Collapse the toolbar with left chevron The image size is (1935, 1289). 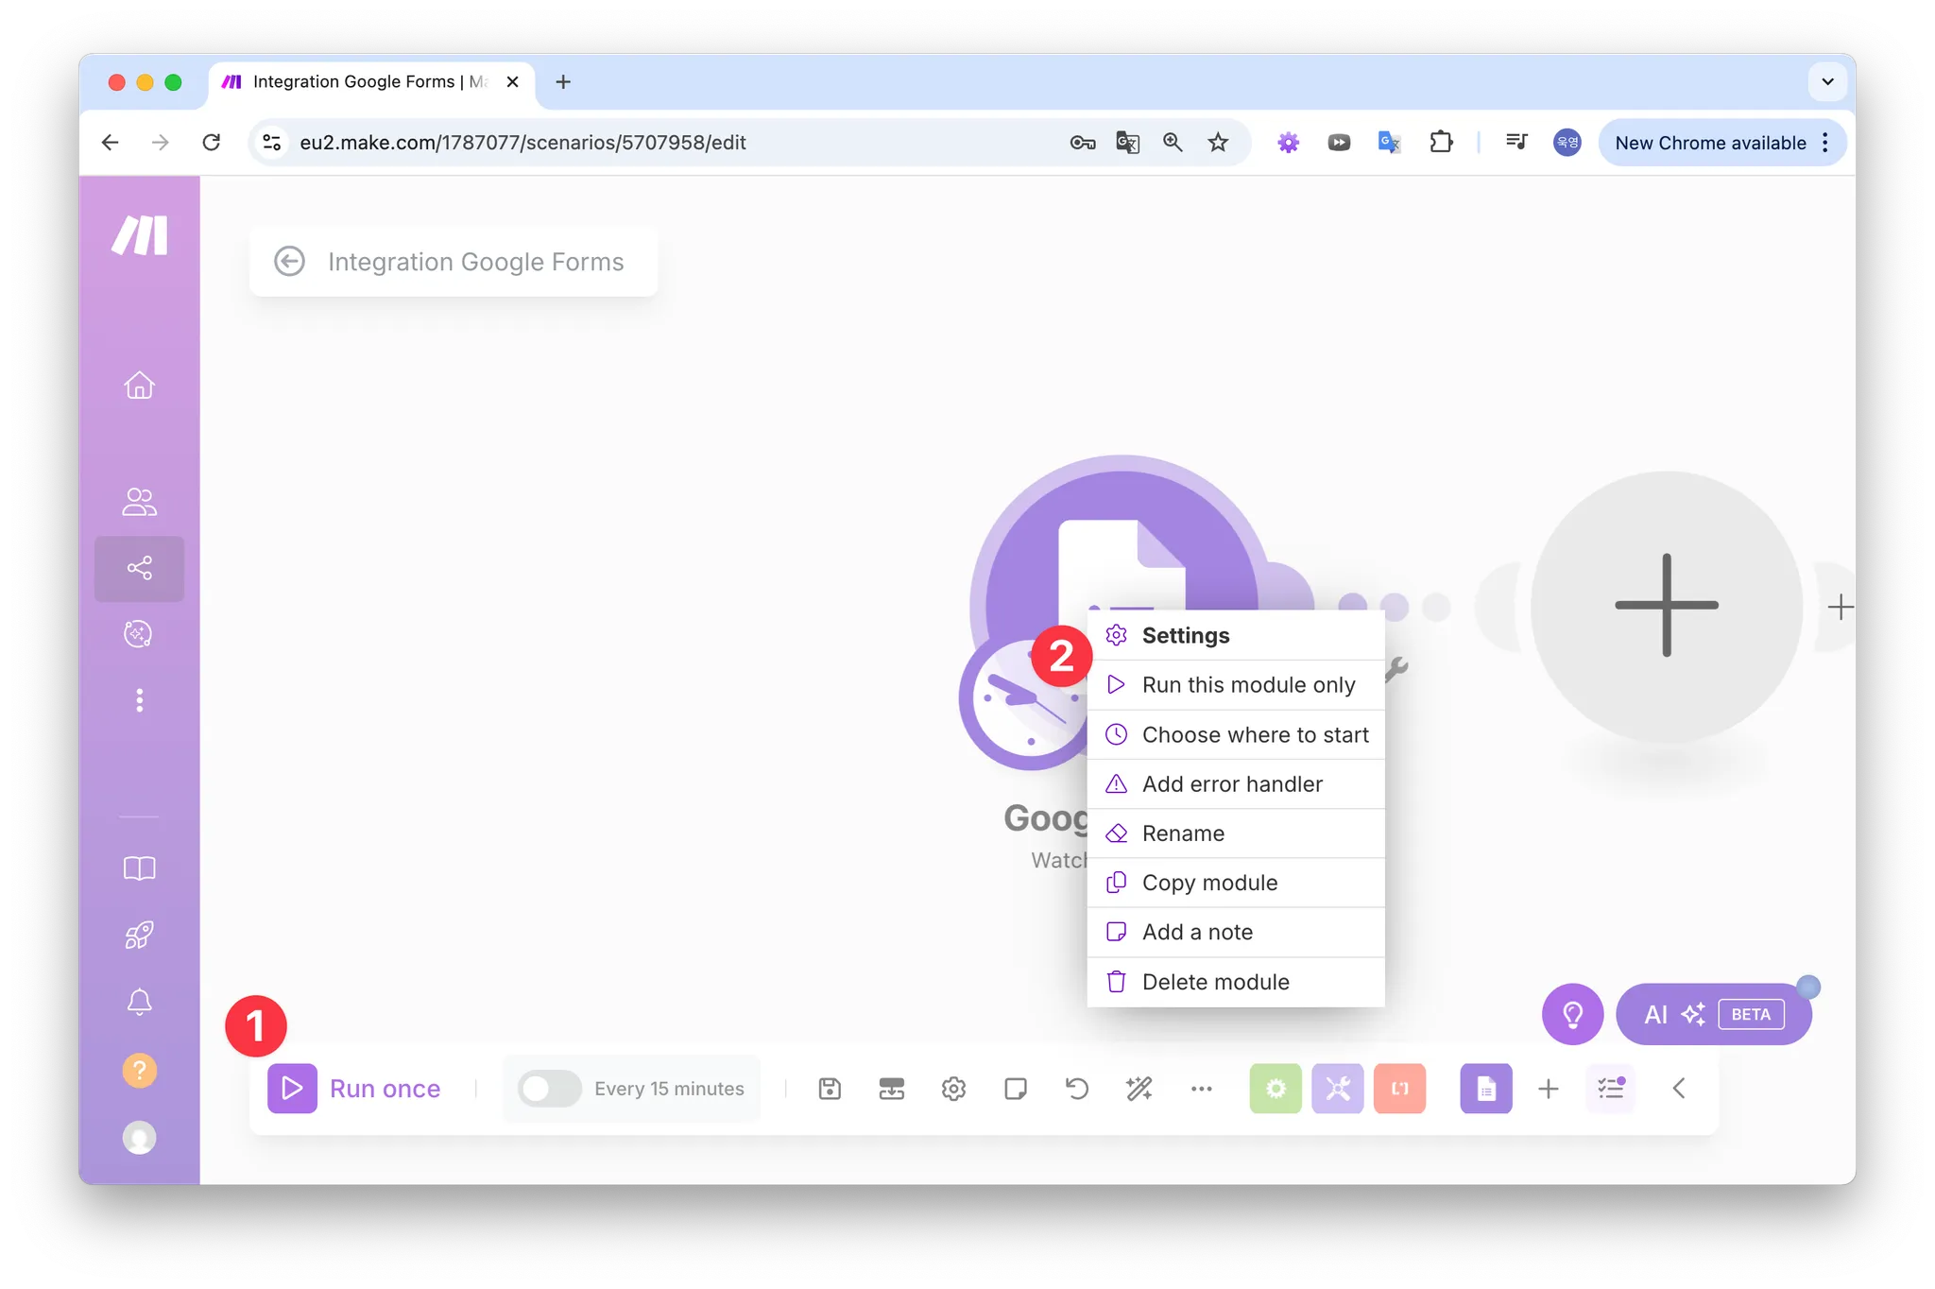pyautogui.click(x=1679, y=1089)
